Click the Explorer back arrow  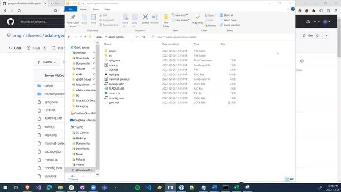coord(69,37)
